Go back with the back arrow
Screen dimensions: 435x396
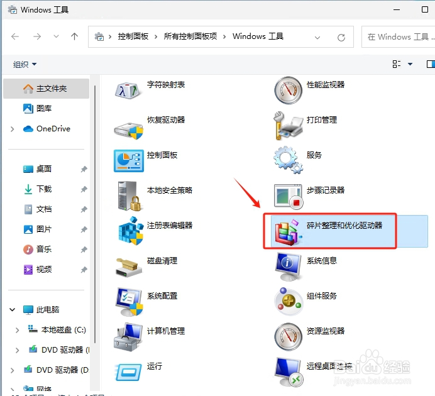pos(15,36)
